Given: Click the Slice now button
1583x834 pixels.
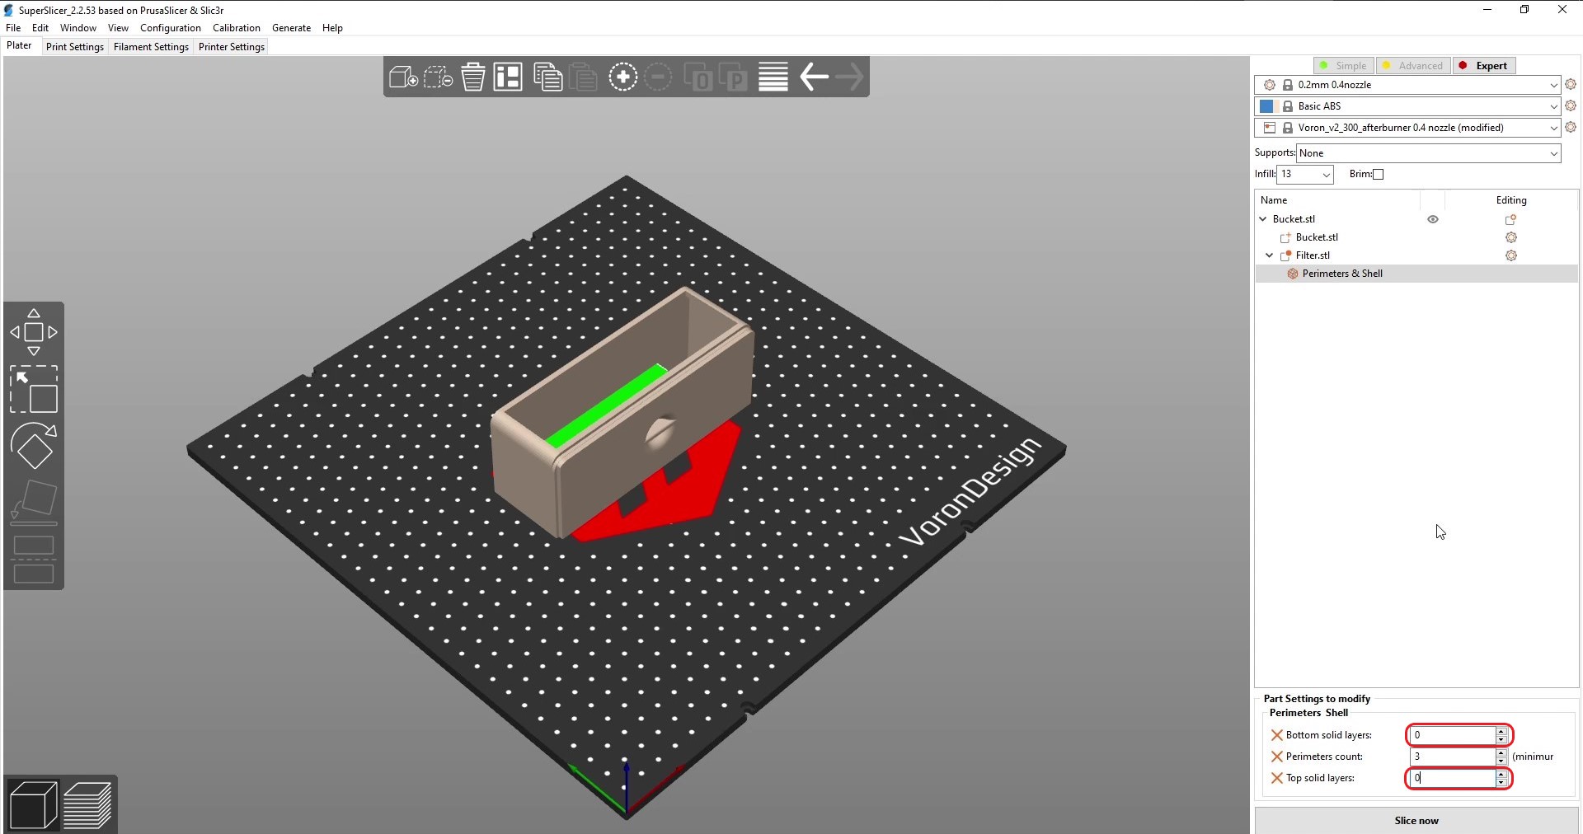Looking at the screenshot, I should click(1416, 821).
